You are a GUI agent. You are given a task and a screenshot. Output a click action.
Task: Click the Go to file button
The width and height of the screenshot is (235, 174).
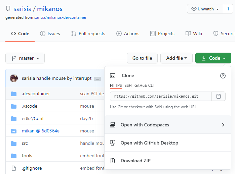point(142,58)
